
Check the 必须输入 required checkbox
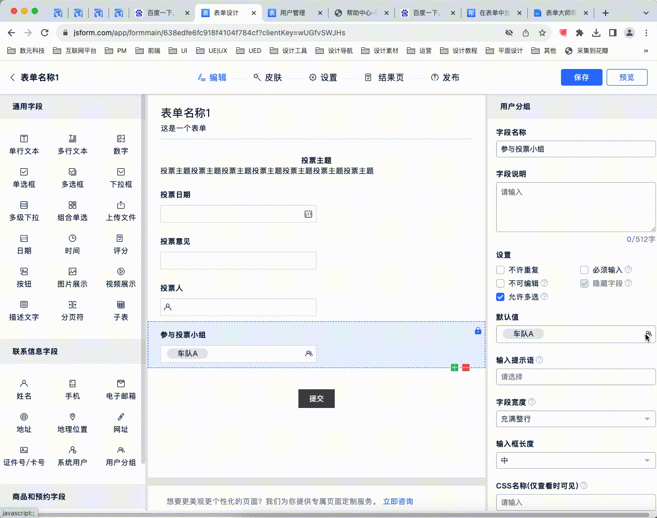point(584,270)
